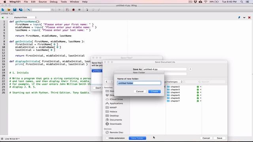
Task: Click the pause debugging square icon
Action: pos(79,9)
